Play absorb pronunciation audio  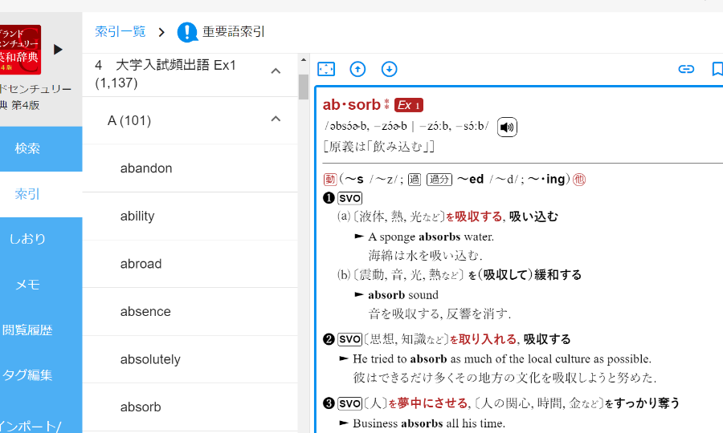tap(507, 127)
